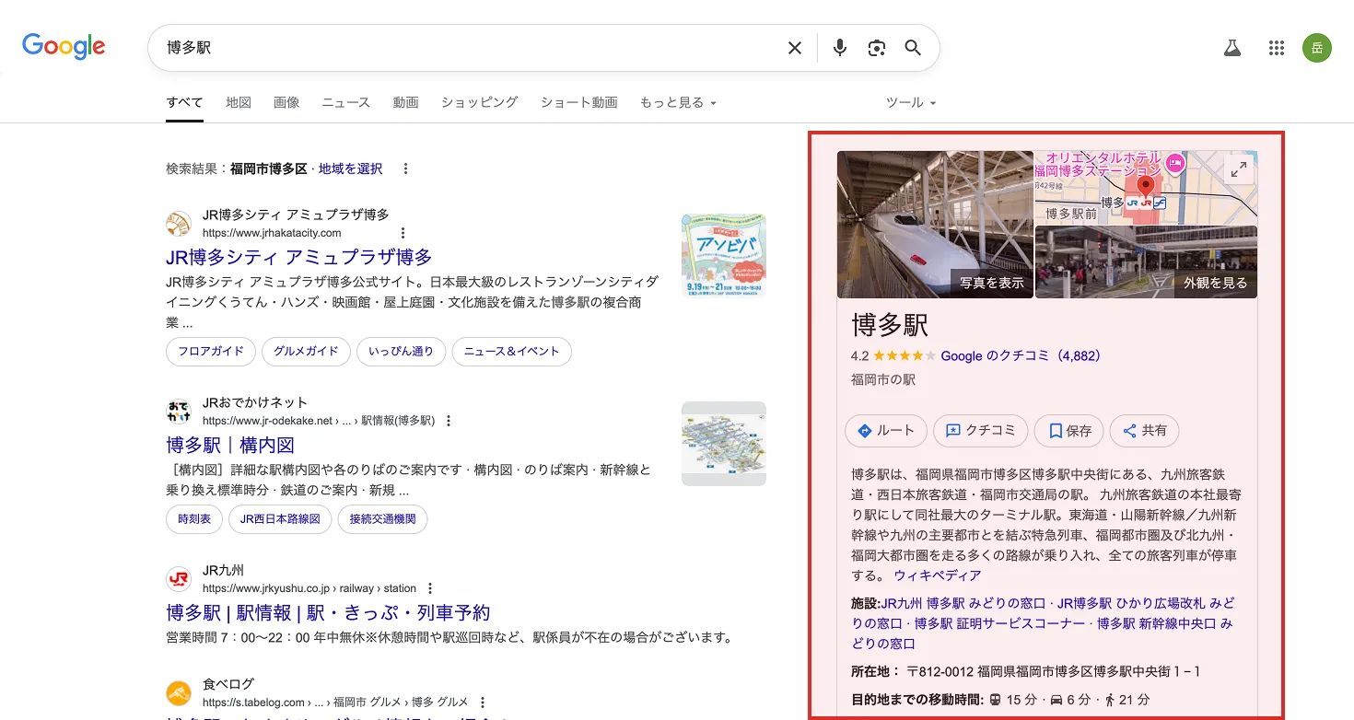Click the JR博多シティ site favicon
The height and width of the screenshot is (720, 1354).
[179, 224]
